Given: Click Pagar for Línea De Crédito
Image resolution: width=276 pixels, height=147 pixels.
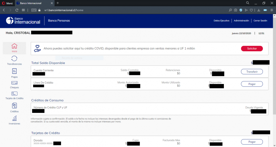Looking at the screenshot, I should tap(252, 84).
